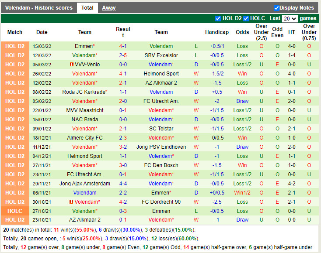The image size is (321, 253).
Task: Click the Volendam - Historic scores title
Action: pos(39,8)
